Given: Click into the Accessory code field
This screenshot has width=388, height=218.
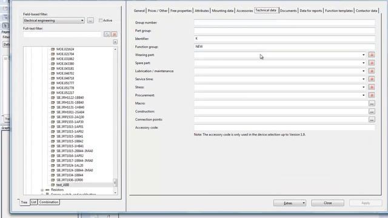Looking at the screenshot, I should click(284, 128).
